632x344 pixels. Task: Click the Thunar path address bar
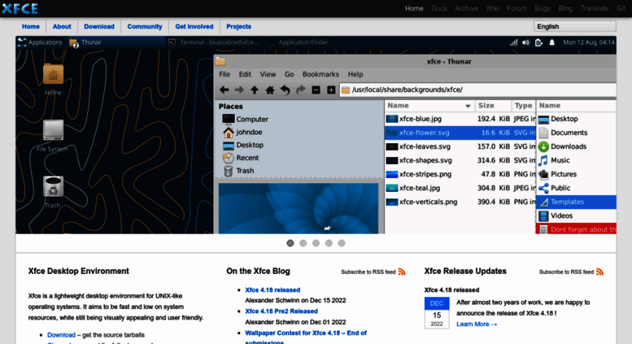coord(477,89)
